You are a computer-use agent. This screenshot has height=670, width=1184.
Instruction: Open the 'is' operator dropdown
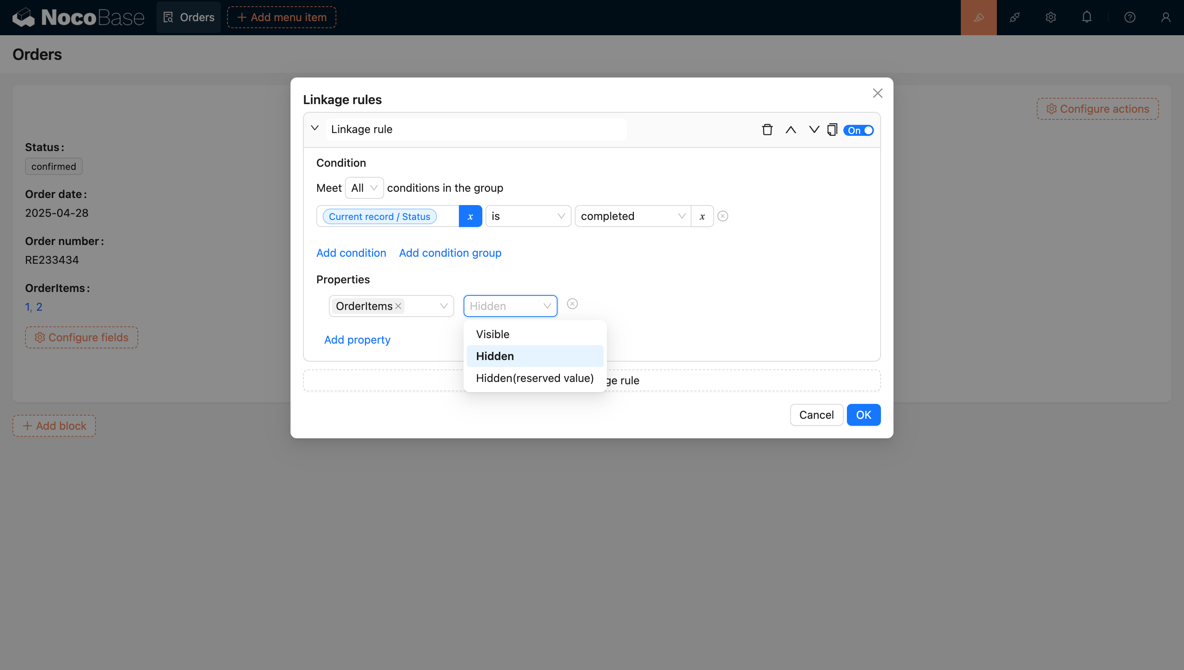(527, 216)
